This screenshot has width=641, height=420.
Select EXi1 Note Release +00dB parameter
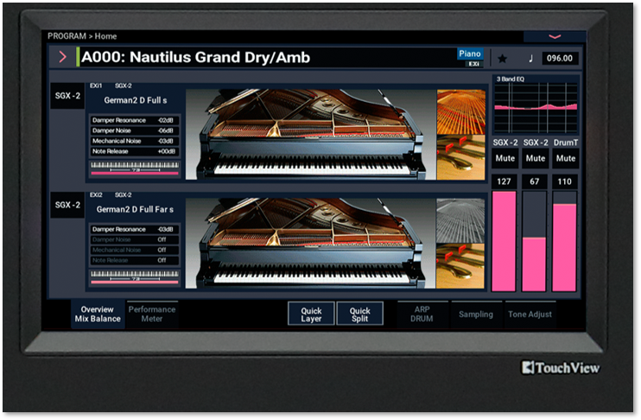tap(134, 151)
